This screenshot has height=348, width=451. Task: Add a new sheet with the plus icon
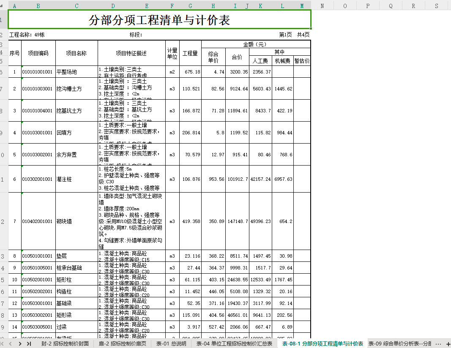coord(448,344)
